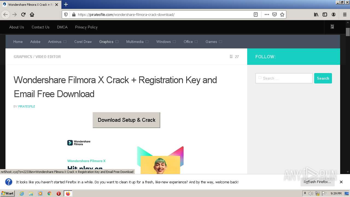
Task: Click the URL address bar
Action: (x=164, y=15)
